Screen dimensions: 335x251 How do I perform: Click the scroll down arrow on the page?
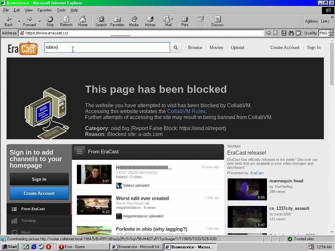coord(332,232)
